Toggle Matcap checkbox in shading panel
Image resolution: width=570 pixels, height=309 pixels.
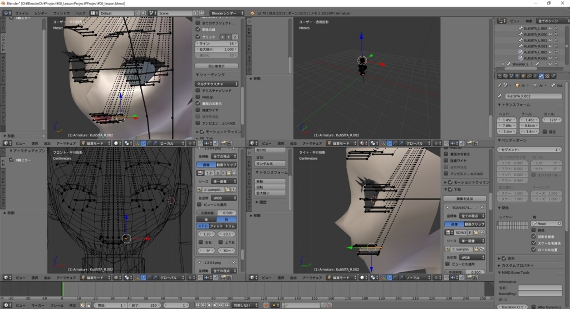coord(198,97)
